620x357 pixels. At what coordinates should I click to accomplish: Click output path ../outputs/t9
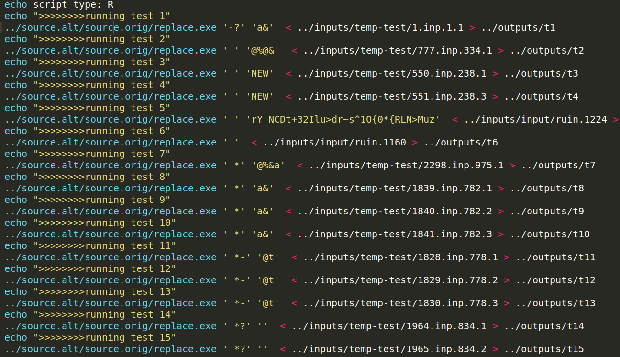[547, 211]
